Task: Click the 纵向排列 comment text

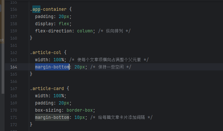Action: click(114, 31)
